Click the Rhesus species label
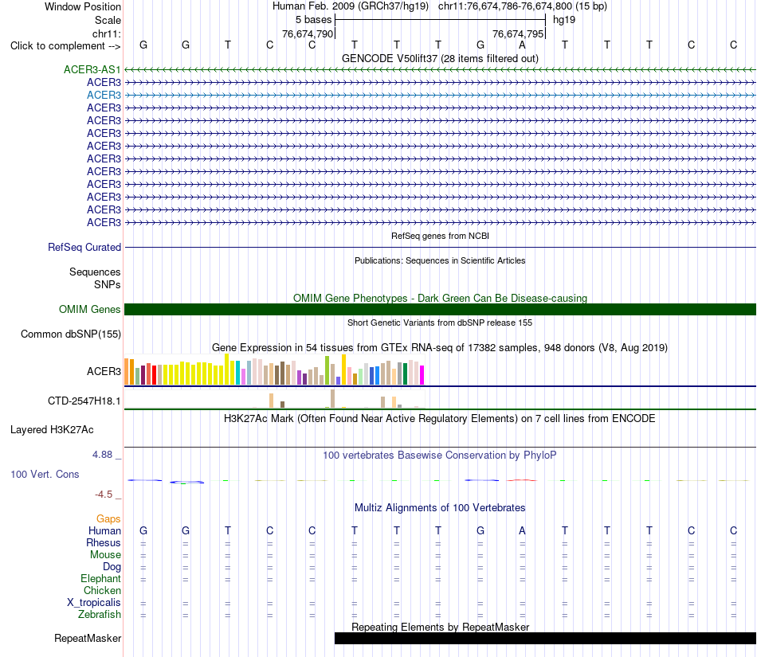This screenshot has height=657, width=757. tap(104, 542)
